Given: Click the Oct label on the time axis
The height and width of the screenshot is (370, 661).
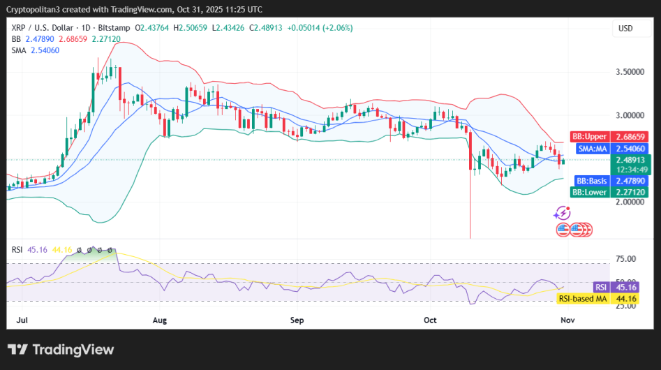Looking at the screenshot, I should tap(429, 321).
